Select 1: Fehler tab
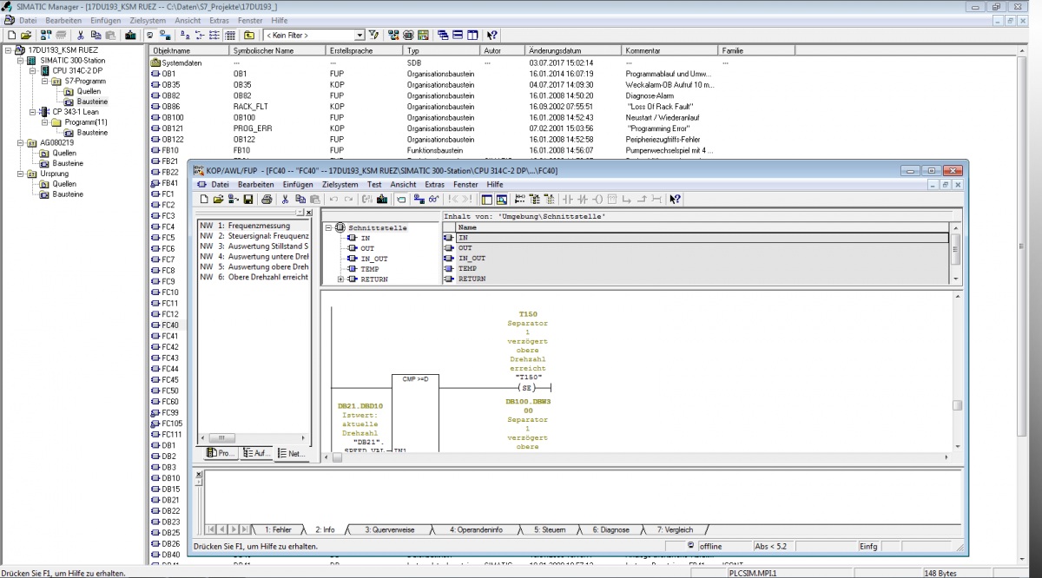This screenshot has height=578, width=1042. [x=278, y=529]
